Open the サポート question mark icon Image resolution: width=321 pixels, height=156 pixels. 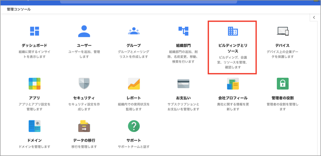coord(134,126)
